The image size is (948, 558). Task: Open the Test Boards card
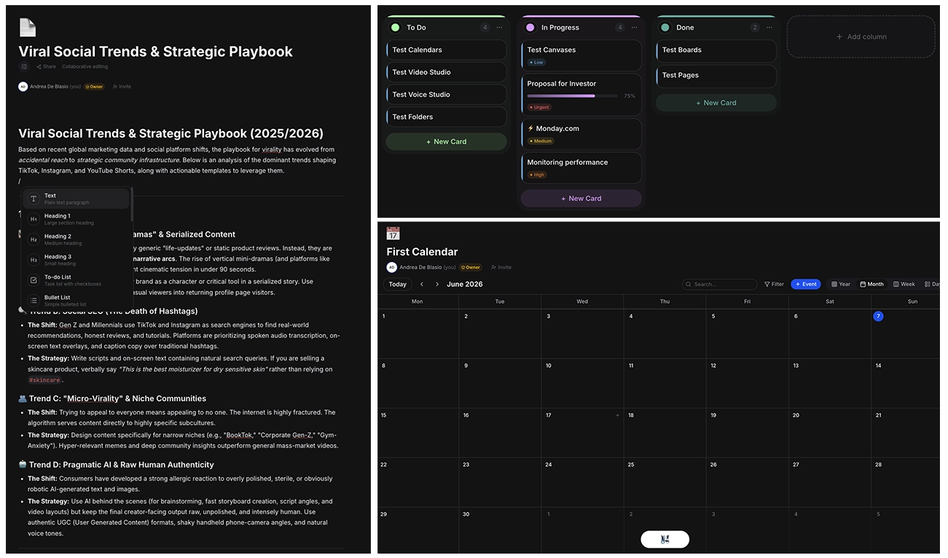point(716,50)
